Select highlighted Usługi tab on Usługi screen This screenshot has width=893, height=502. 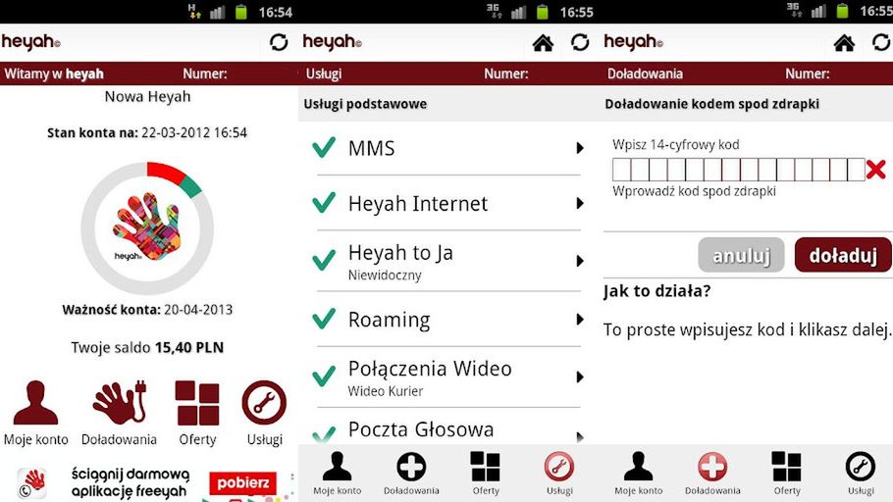559,474
